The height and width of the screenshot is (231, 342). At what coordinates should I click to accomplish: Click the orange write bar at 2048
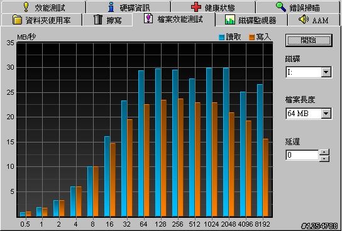[x=231, y=164]
